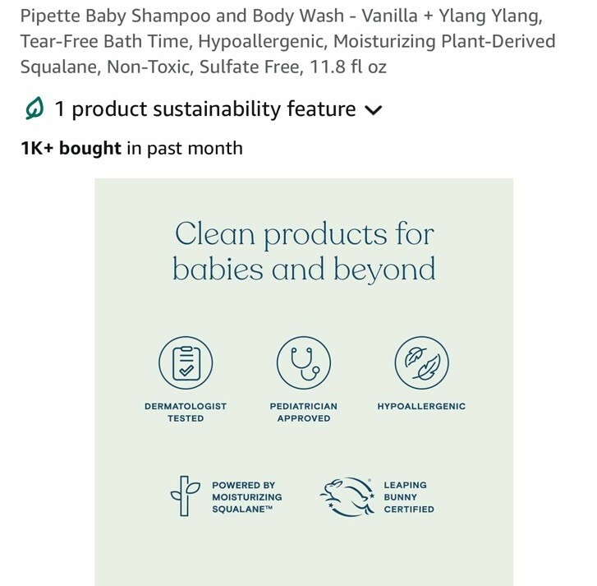The image size is (597, 586).
Task: Expand the product sustainability feature chevron
Action: point(373,110)
